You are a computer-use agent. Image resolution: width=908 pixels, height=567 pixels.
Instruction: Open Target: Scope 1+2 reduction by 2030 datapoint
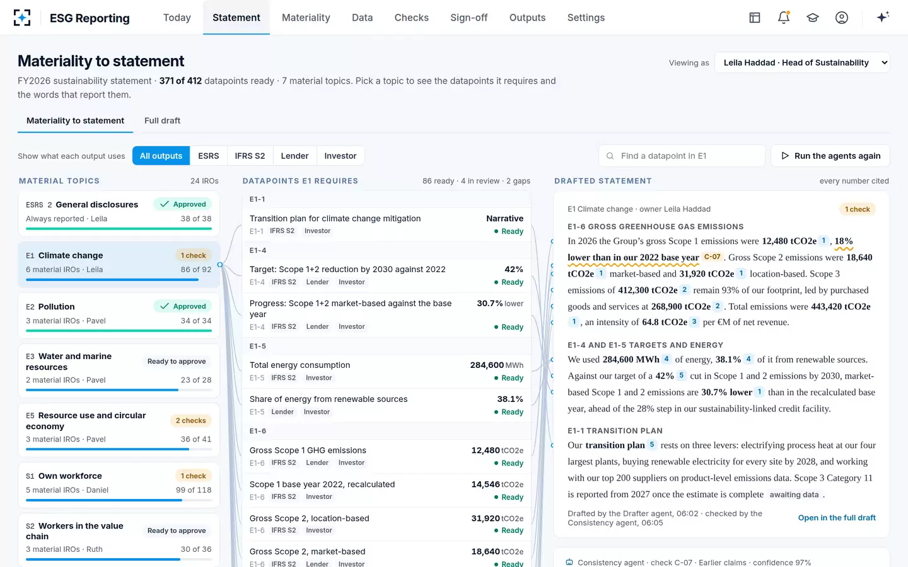[386, 275]
